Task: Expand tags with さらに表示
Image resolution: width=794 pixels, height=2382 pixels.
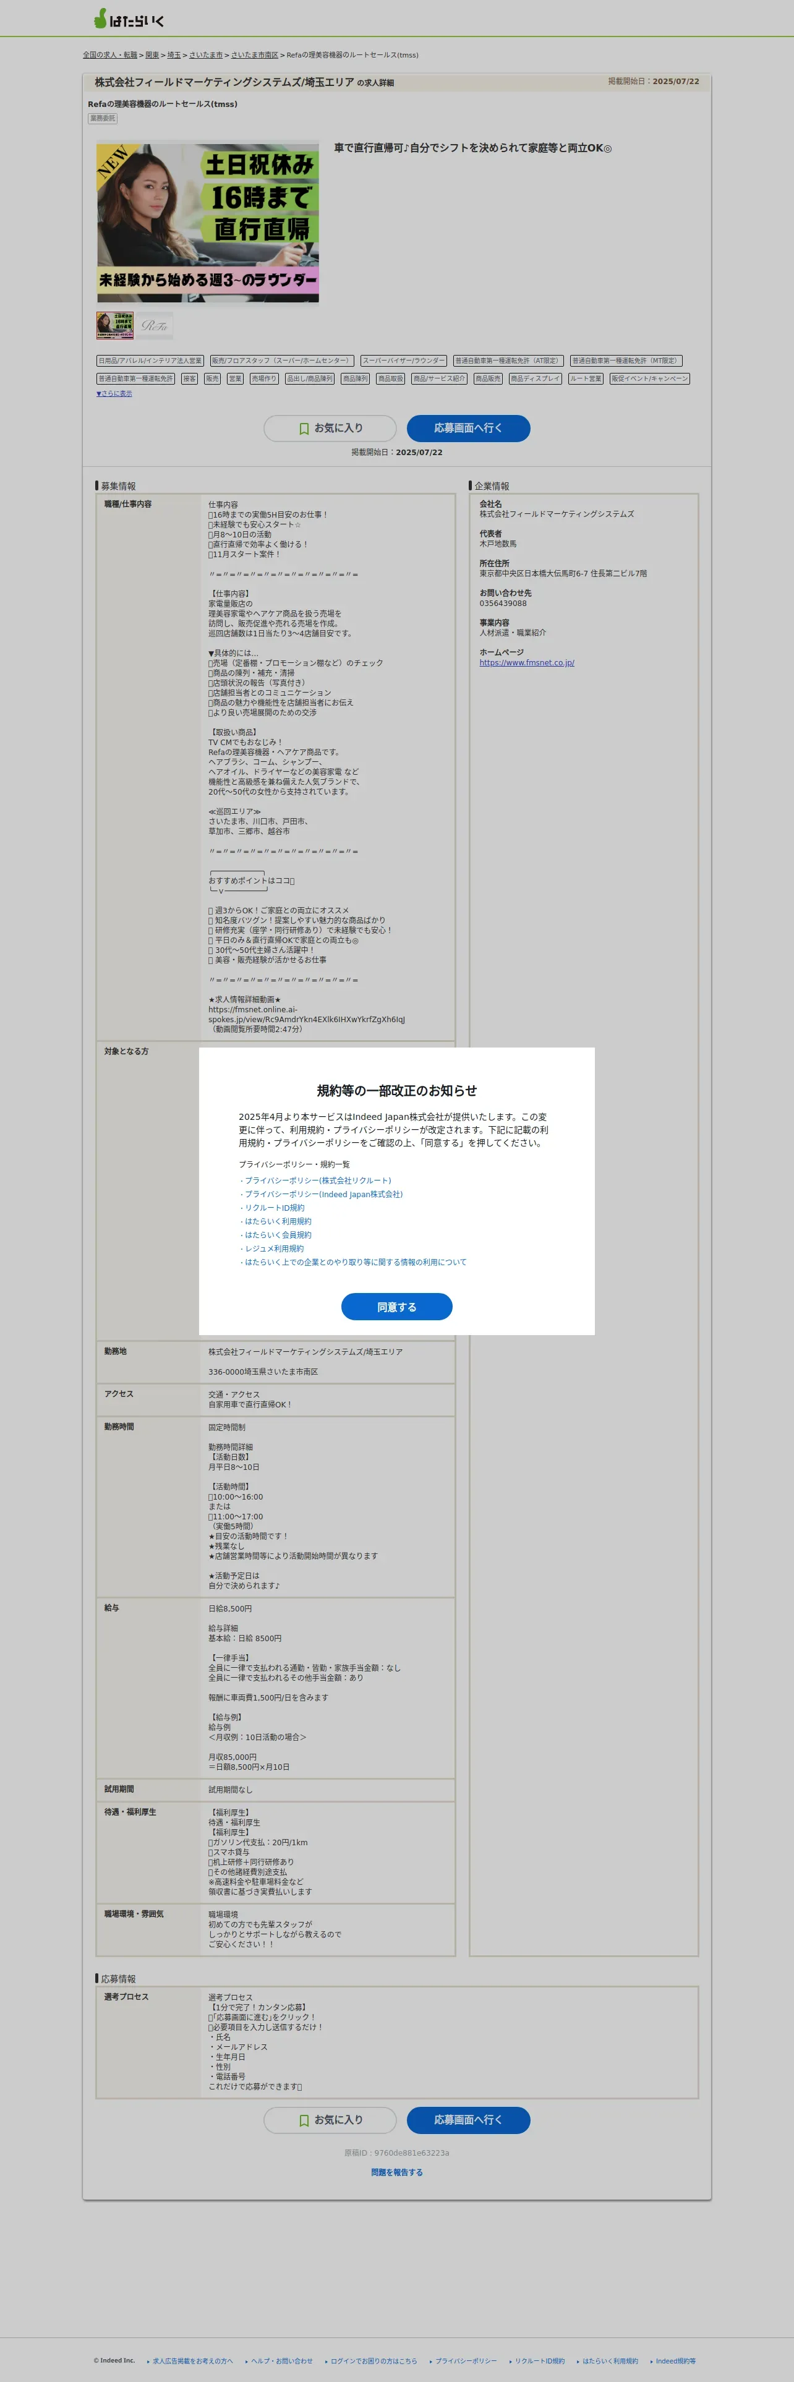Action: pyautogui.click(x=114, y=394)
